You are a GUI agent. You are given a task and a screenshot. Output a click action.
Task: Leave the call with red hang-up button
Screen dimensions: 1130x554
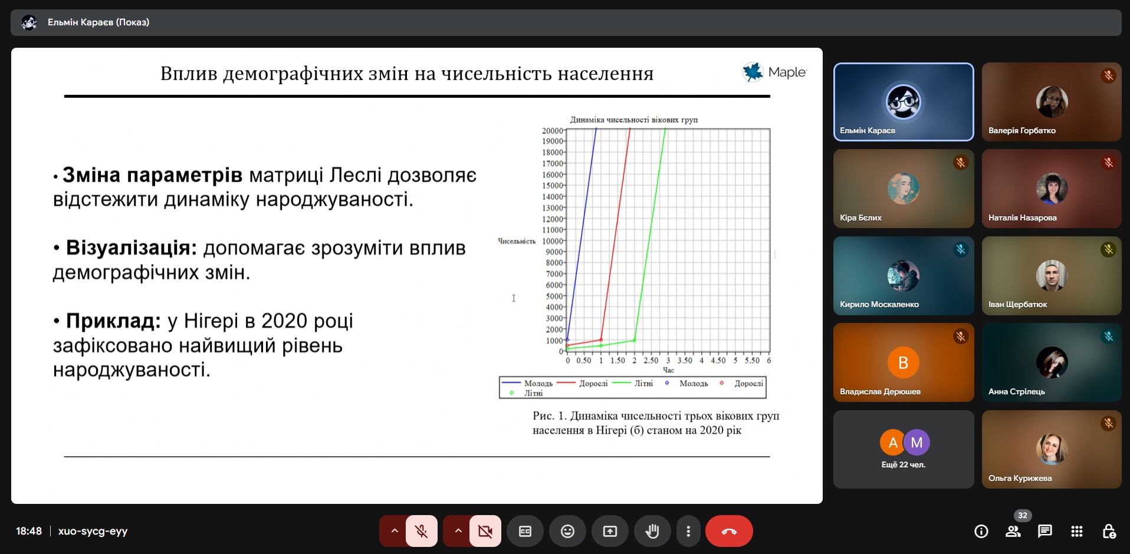click(729, 531)
